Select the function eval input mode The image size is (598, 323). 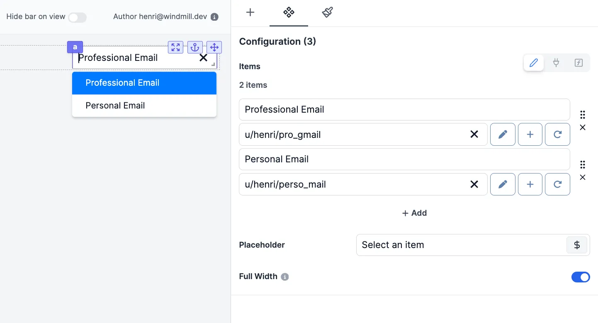point(579,63)
